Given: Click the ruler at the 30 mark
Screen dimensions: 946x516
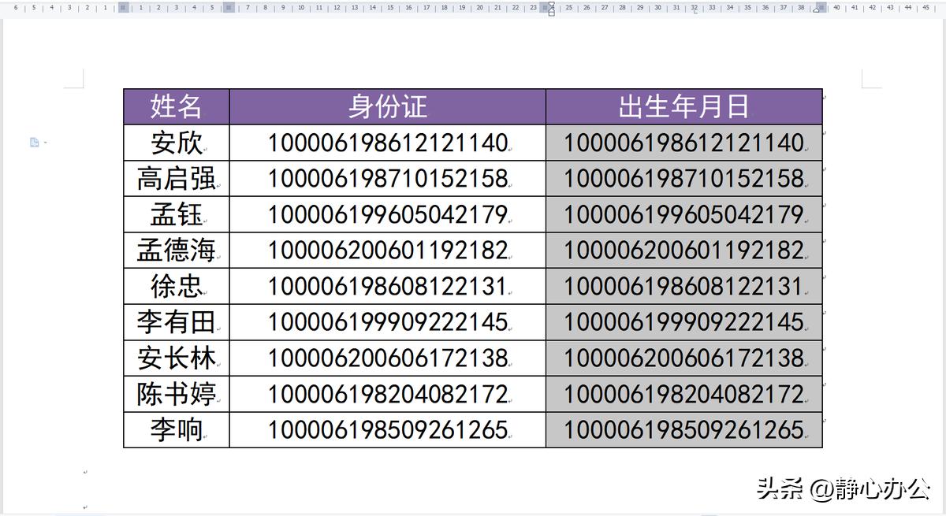Looking at the screenshot, I should tap(657, 8).
